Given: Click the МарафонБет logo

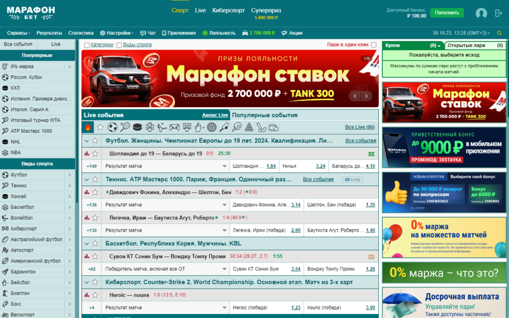Looking at the screenshot, I should 31,13.
